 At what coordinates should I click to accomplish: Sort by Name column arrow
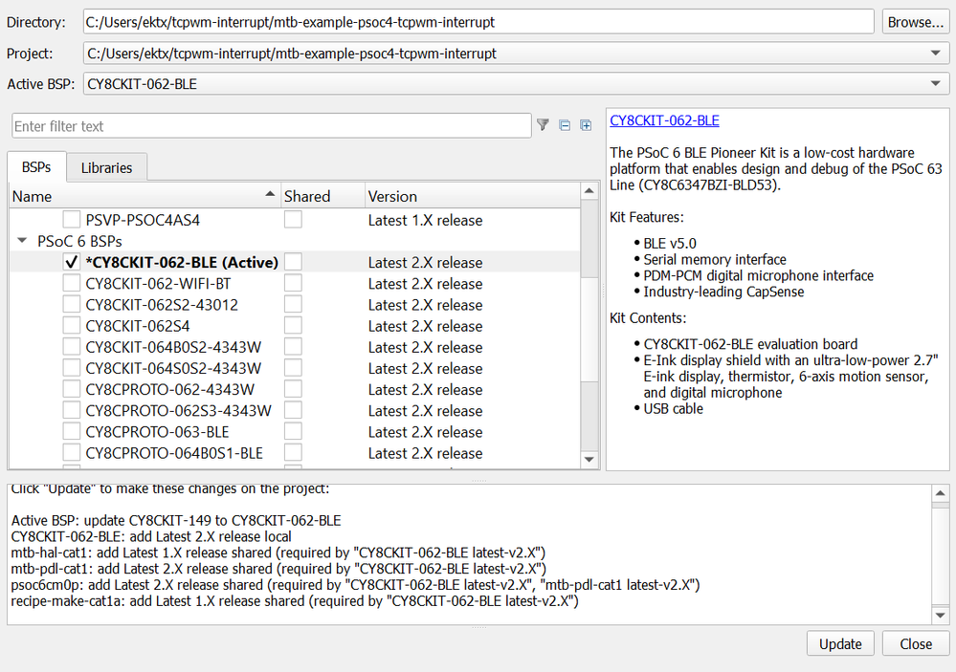[x=270, y=194]
